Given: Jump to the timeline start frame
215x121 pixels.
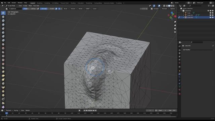Looking at the screenshot, I should pos(84,111).
